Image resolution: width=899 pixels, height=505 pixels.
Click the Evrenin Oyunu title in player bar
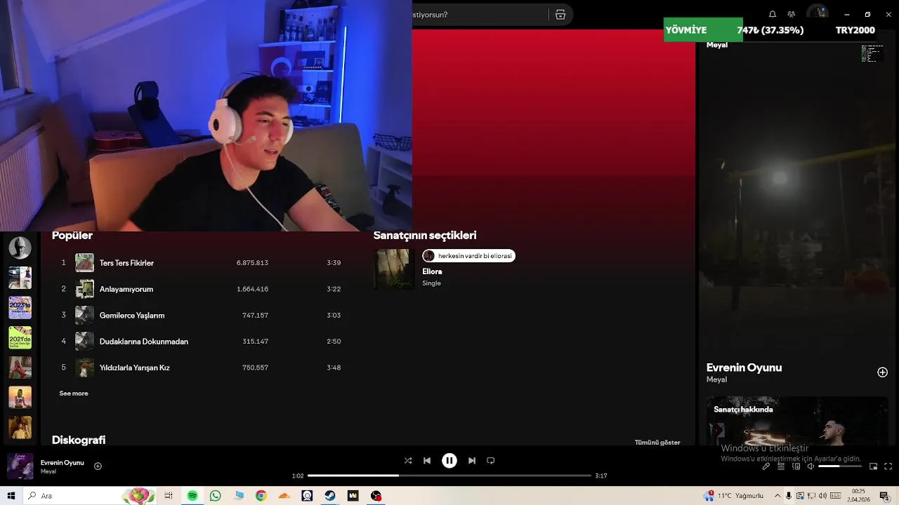(63, 463)
